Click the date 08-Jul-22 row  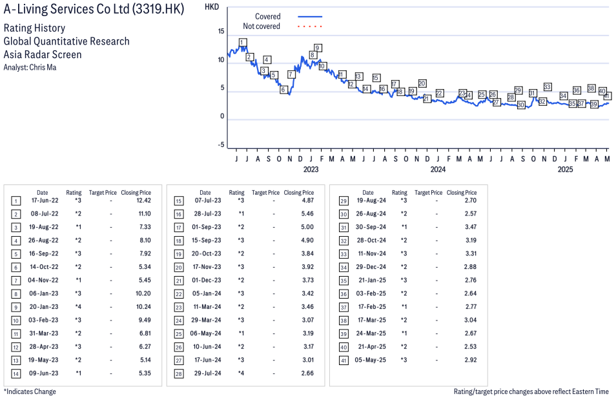pyautogui.click(x=45, y=213)
